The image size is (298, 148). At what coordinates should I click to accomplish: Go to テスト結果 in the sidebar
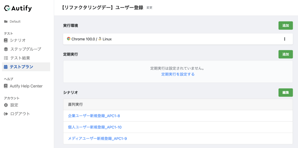click(x=20, y=58)
